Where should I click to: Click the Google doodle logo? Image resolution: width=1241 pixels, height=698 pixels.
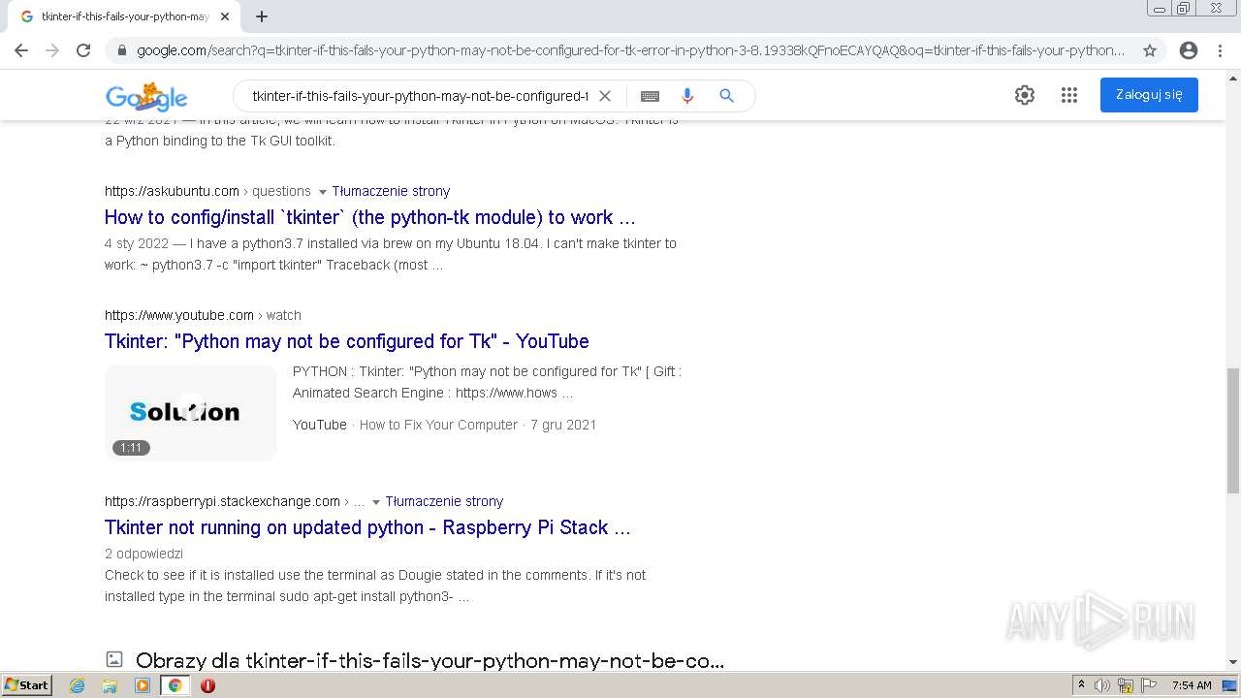146,96
